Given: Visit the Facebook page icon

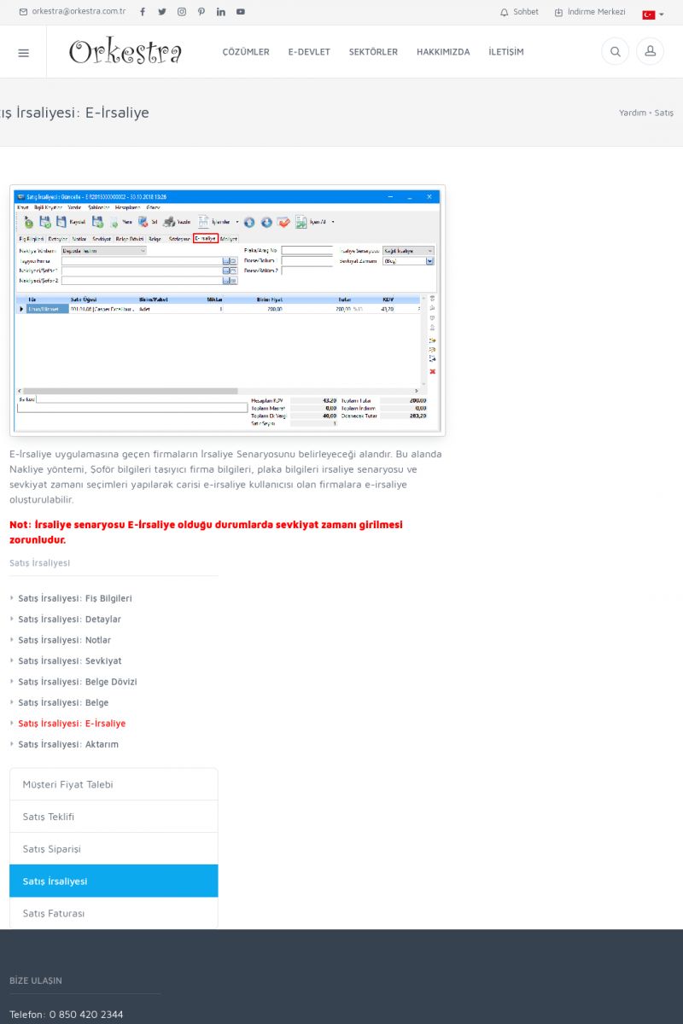Looking at the screenshot, I should [x=143, y=12].
